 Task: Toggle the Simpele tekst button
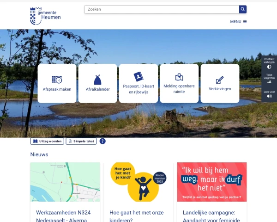pos(81,141)
